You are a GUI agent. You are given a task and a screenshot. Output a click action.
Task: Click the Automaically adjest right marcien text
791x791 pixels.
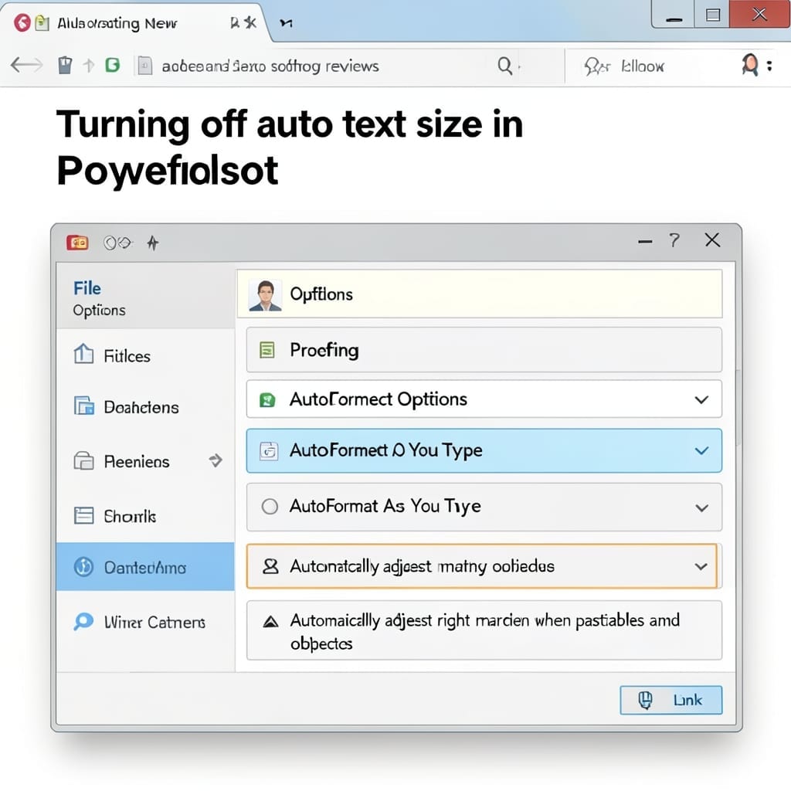tap(485, 631)
